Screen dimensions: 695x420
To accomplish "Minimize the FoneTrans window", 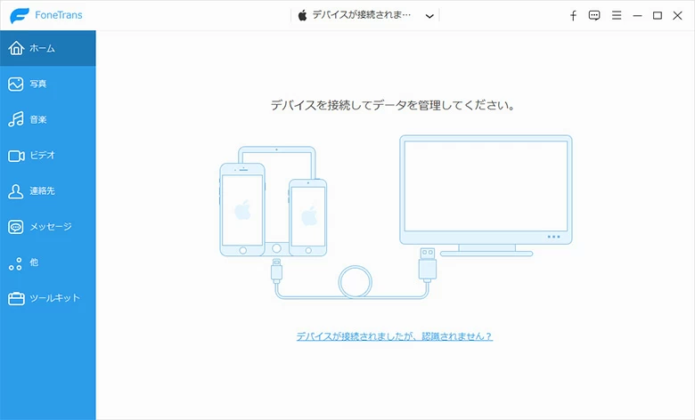I will tap(637, 16).
